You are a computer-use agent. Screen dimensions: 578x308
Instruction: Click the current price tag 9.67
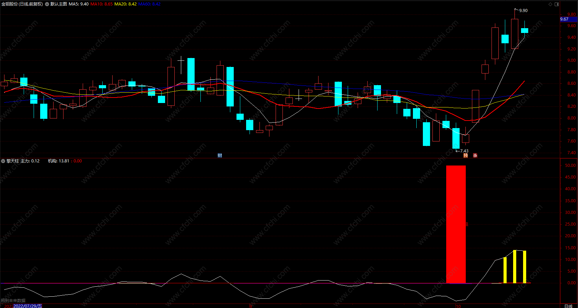point(568,19)
